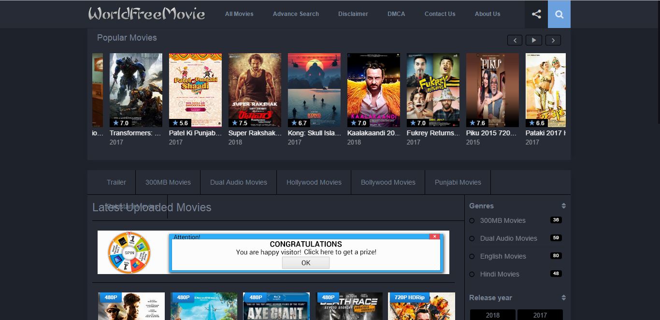
Task: Filter by release year 2017
Action: pos(540,315)
